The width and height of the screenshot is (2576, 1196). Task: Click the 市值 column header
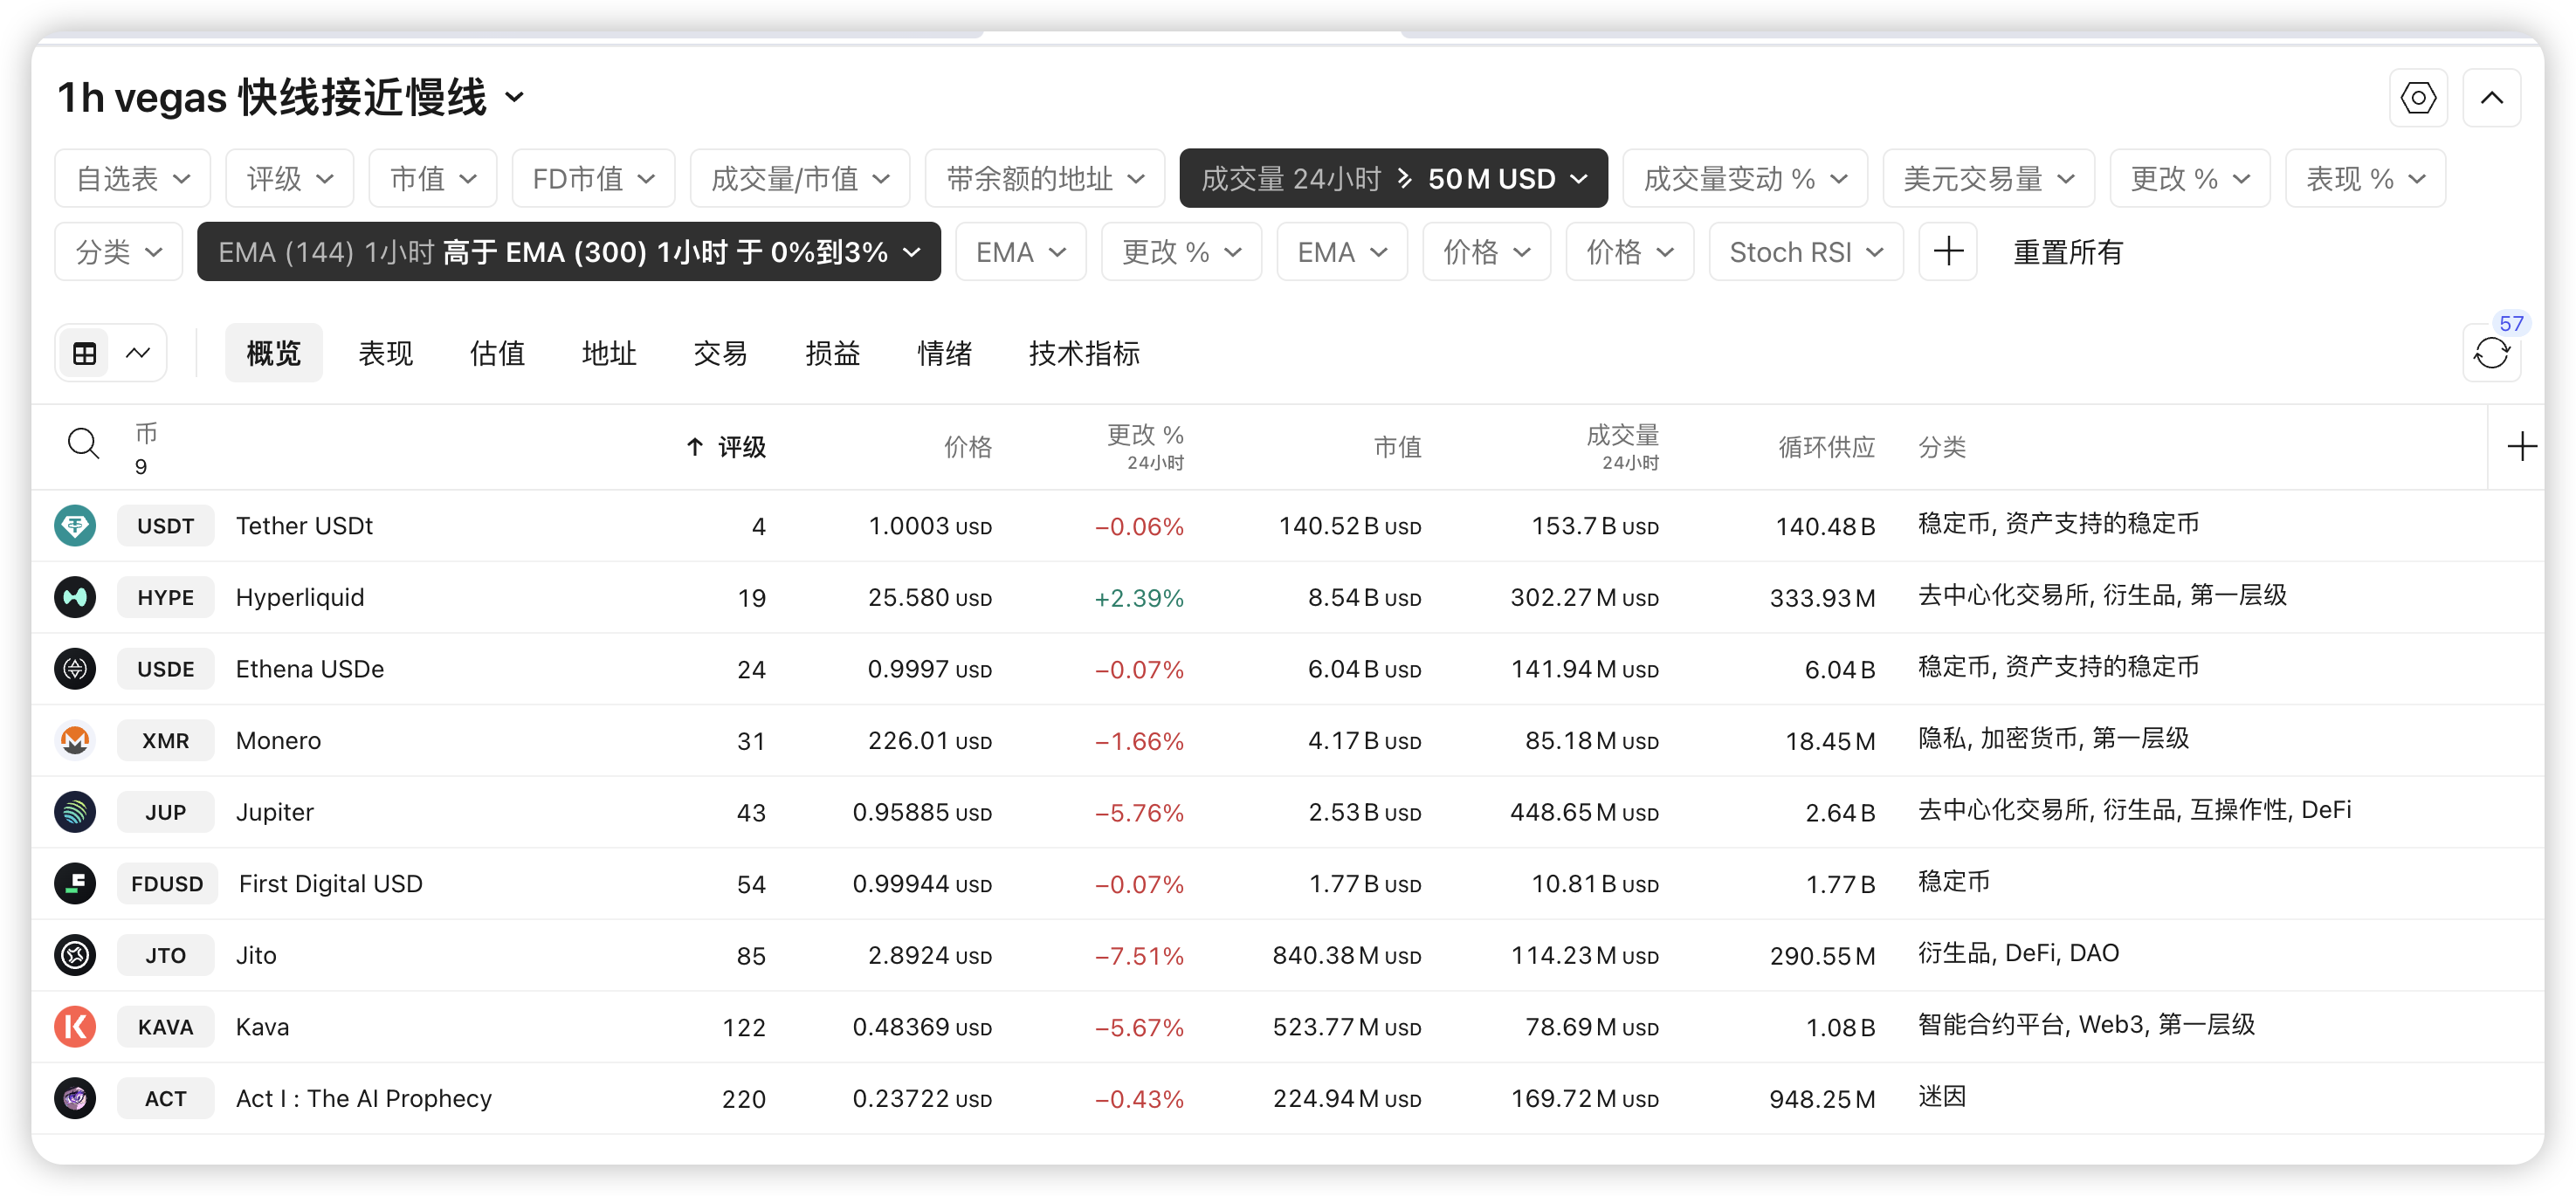click(x=1396, y=447)
